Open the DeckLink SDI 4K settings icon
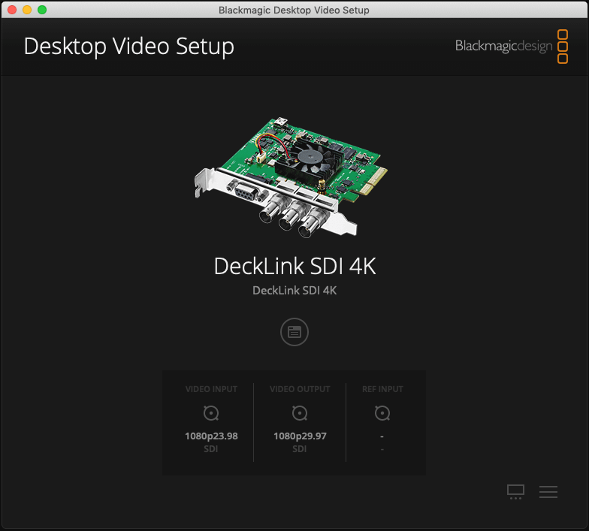 (294, 332)
